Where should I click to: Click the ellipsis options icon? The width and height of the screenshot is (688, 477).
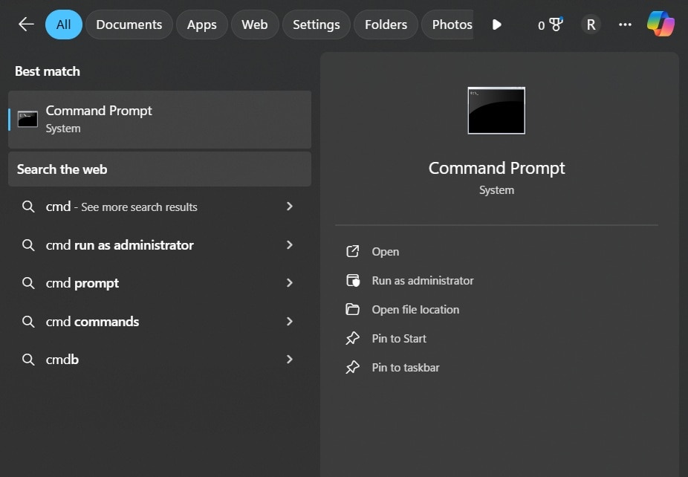pos(625,25)
